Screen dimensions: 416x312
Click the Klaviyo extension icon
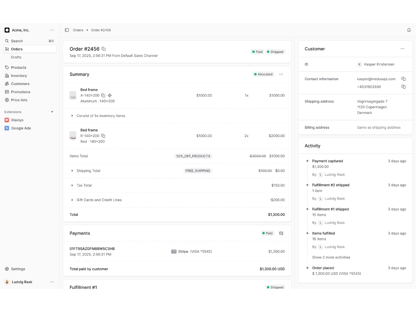pos(7,120)
